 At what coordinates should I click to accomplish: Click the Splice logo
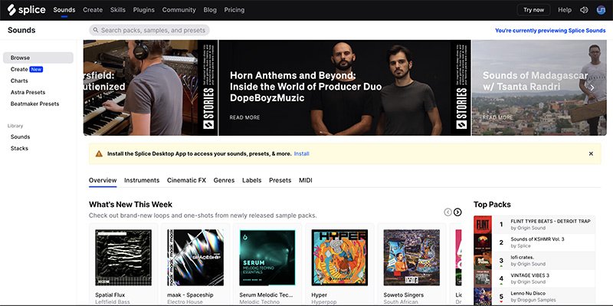26,10
